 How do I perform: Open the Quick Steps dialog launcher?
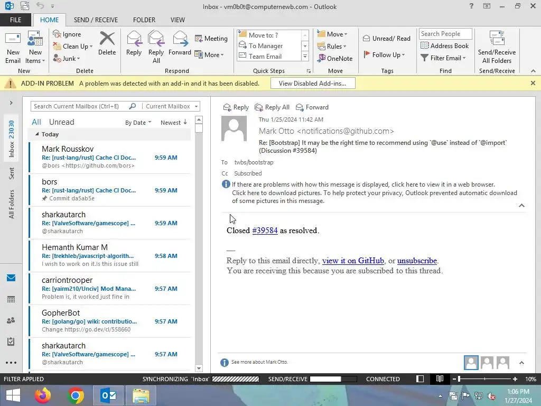coord(309,71)
